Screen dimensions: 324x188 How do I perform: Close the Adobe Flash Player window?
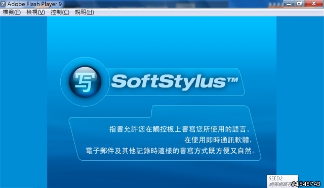point(314,4)
